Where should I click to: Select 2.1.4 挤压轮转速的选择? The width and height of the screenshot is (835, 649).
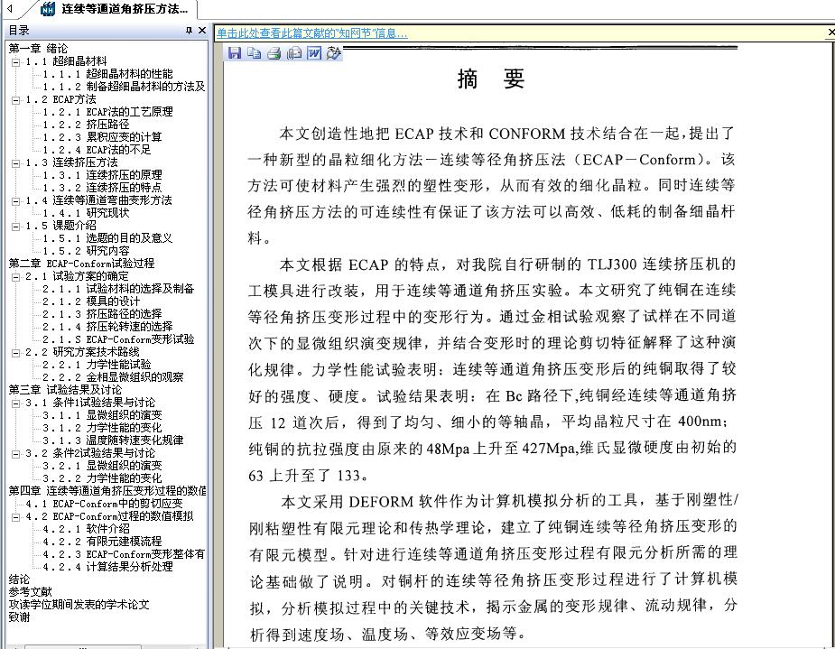coord(107,327)
